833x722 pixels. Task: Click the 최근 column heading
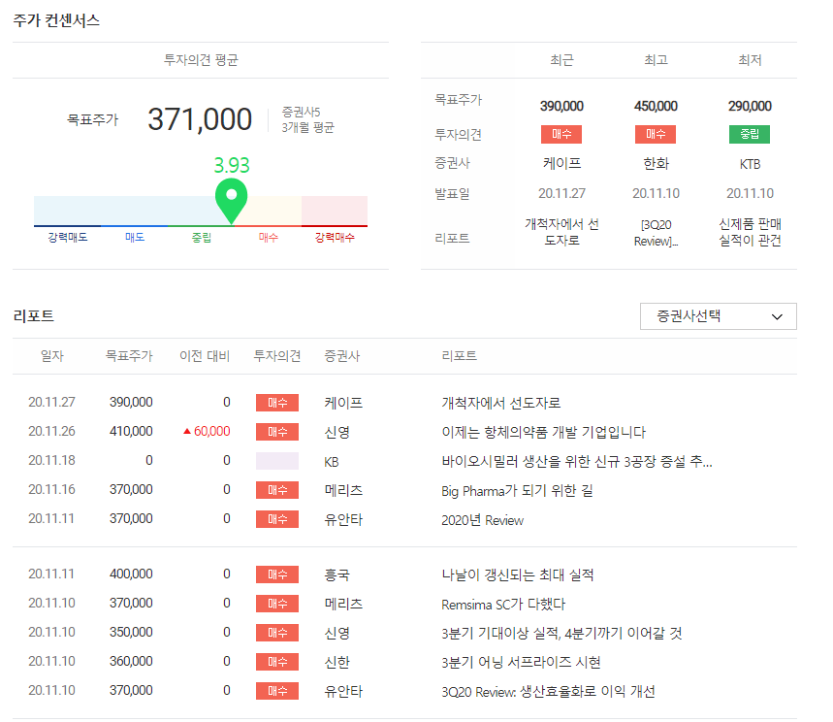tap(561, 60)
